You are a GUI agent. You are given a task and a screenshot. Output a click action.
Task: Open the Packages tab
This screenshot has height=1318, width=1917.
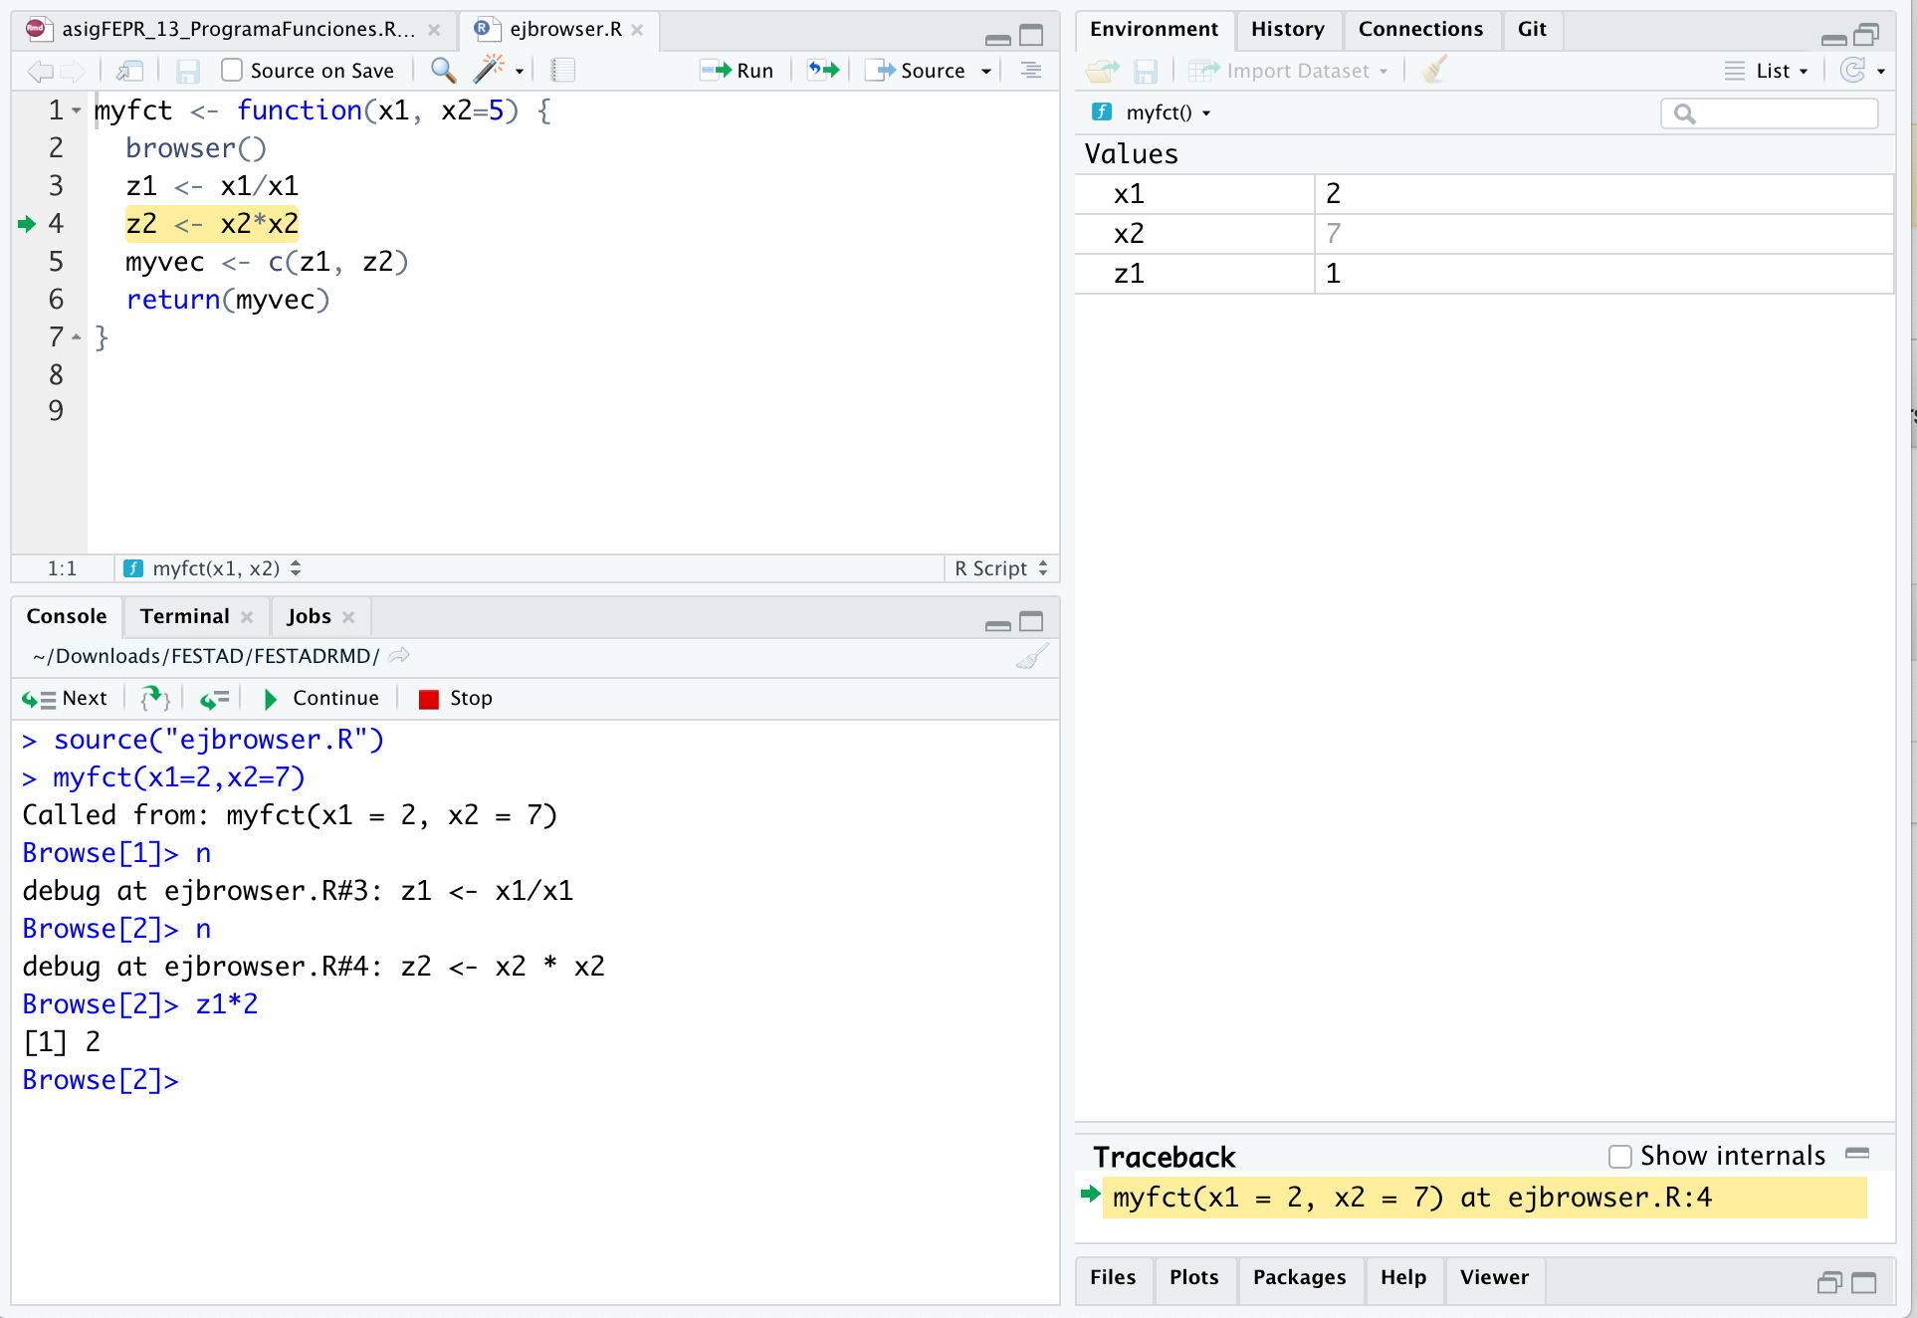1299,1277
